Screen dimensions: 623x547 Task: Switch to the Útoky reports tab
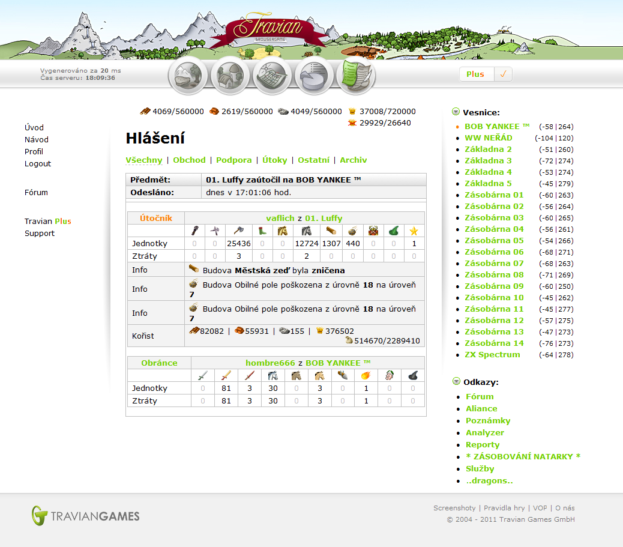coord(274,160)
